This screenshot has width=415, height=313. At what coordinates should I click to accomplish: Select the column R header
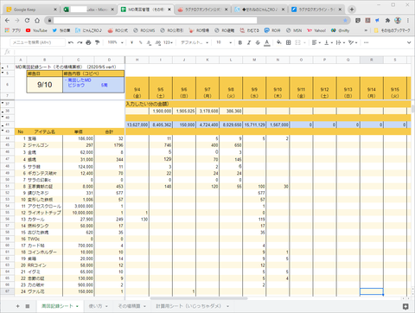[372, 60]
